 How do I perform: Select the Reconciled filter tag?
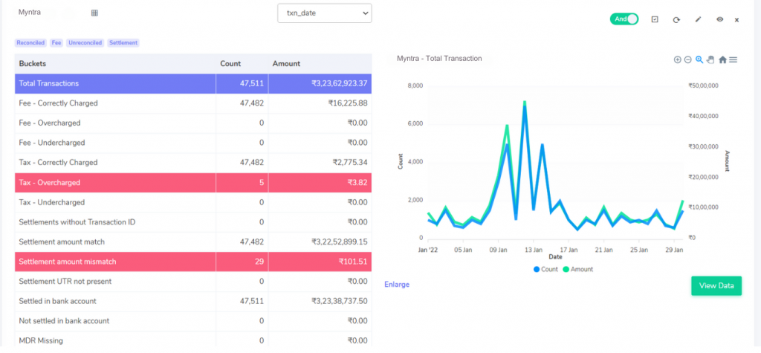click(x=31, y=42)
